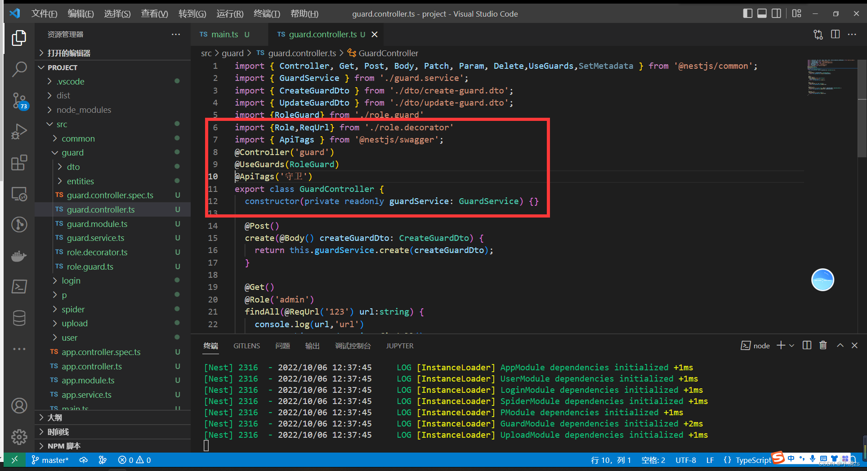Image resolution: width=867 pixels, height=471 pixels.
Task: Change UTF-8 file encoding
Action: [685, 460]
